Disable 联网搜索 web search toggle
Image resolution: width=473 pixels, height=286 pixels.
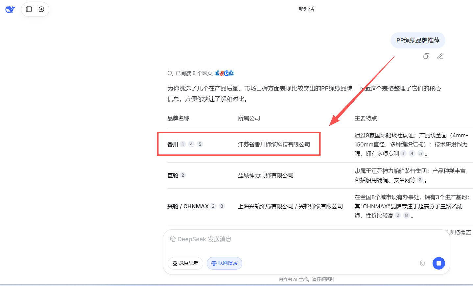click(x=225, y=263)
